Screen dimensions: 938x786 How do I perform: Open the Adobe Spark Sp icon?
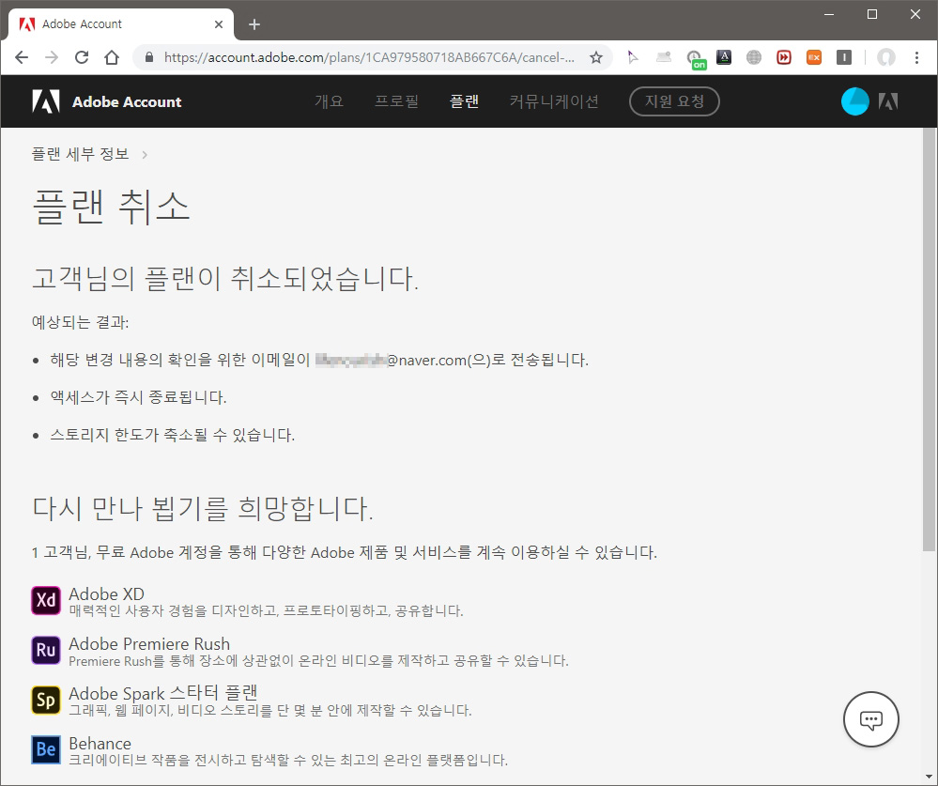coord(45,700)
